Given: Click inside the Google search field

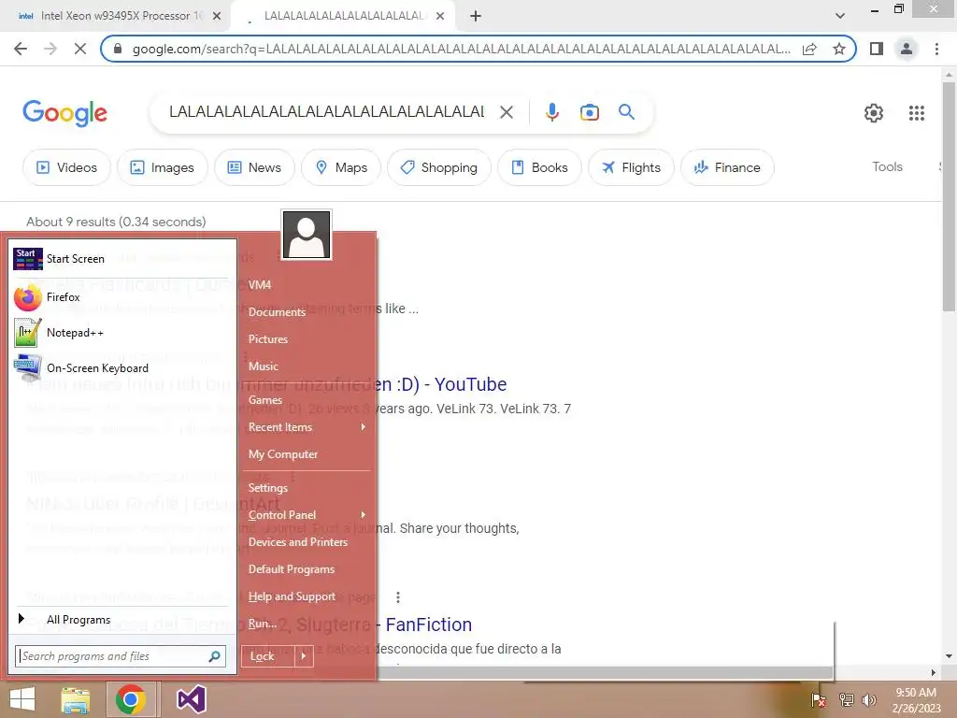Looking at the screenshot, I should click(x=326, y=112).
